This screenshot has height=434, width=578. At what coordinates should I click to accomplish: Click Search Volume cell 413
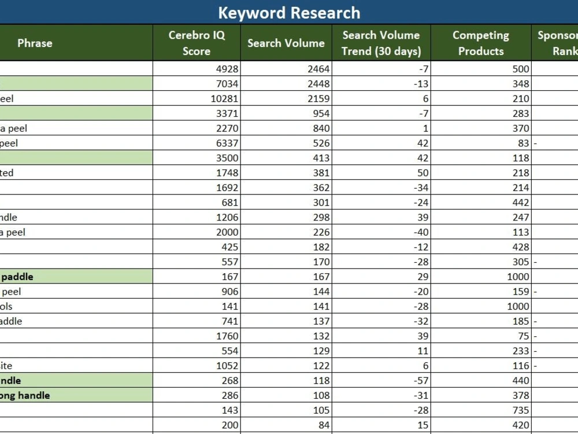[286, 158]
